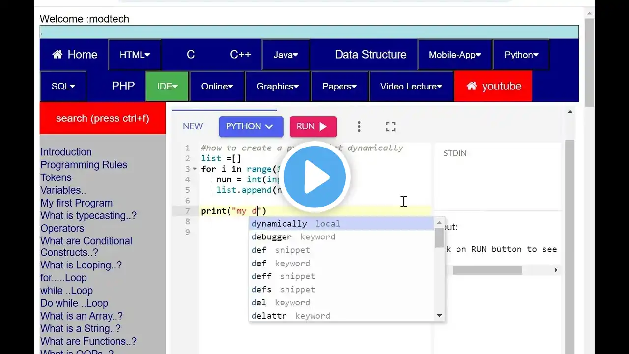Open the Java dropdown menu
Screen dimensions: 629x354
coord(286,55)
